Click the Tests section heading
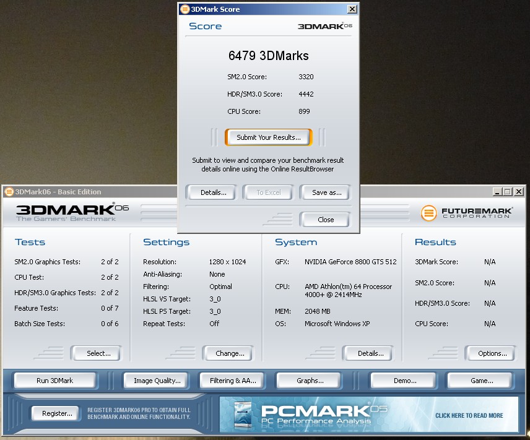530x440 pixels. coord(30,243)
